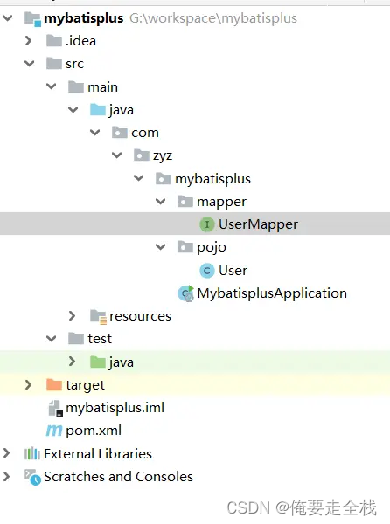Select the zyz package label

point(163,156)
